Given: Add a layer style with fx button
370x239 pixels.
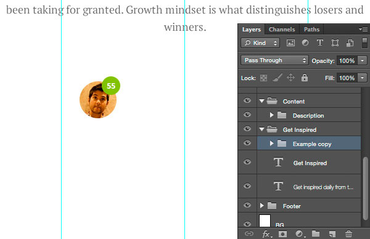Looking at the screenshot, I should tap(267, 234).
